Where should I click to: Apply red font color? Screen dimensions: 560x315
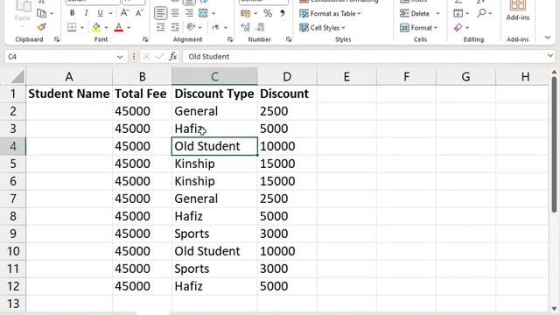pyautogui.click(x=119, y=27)
